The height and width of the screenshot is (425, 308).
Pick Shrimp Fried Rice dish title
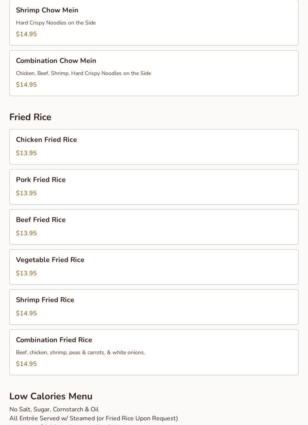(x=45, y=300)
